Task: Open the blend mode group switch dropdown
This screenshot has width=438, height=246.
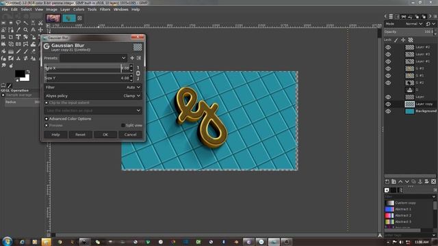Action: 430,24
